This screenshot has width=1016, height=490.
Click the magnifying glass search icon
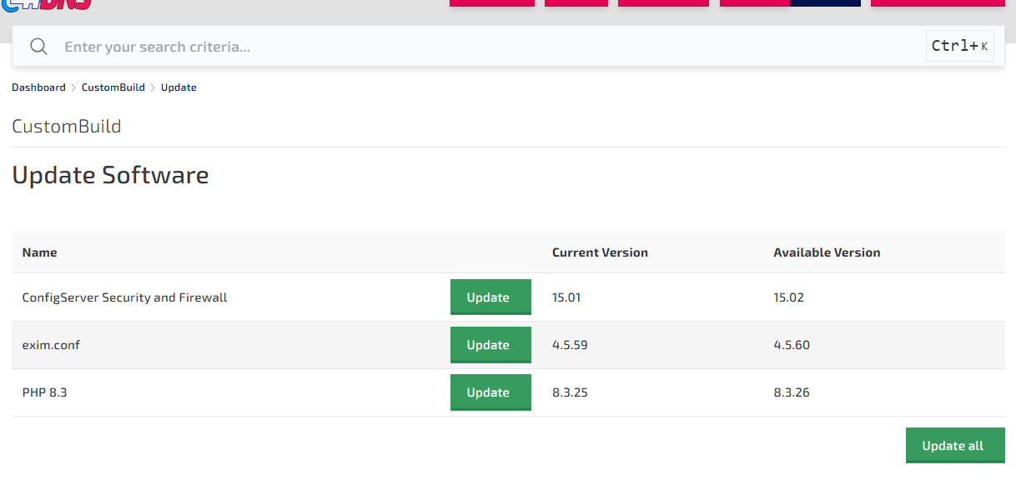coord(38,47)
